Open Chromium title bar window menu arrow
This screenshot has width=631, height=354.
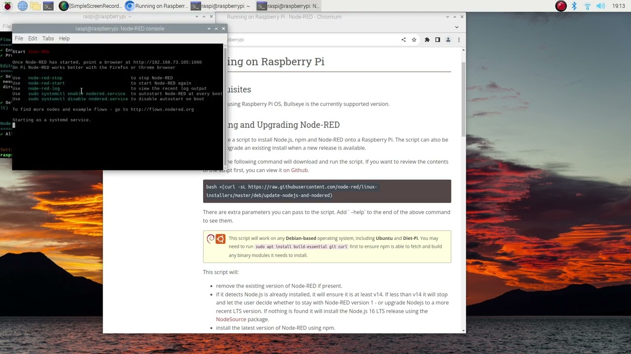coord(448,17)
